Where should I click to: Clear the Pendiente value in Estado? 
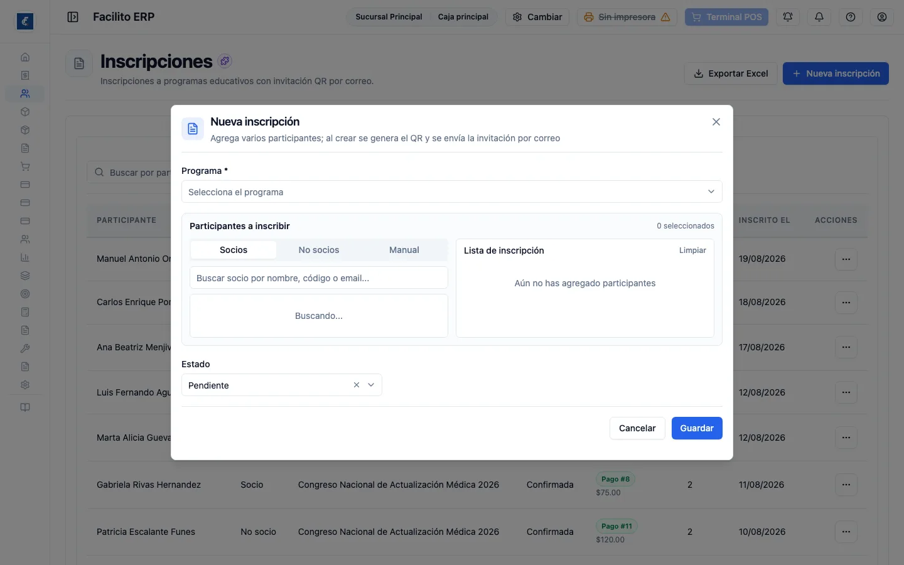tap(357, 385)
